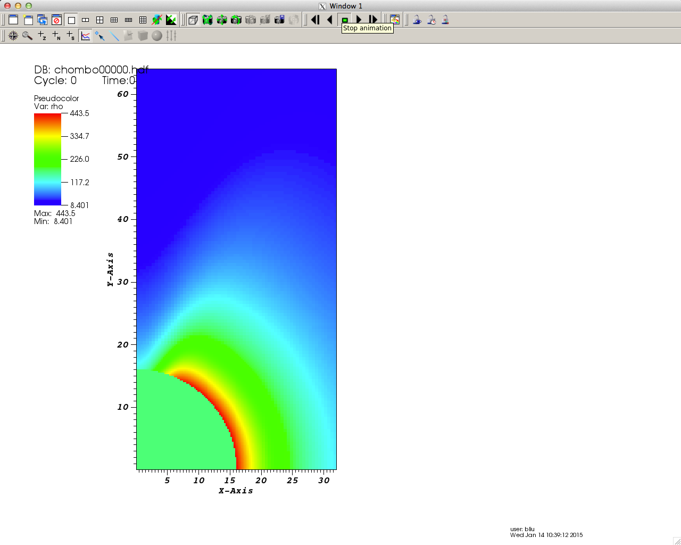This screenshot has height=545, width=681.
Task: Click legend value 117.2
Action: click(x=80, y=183)
